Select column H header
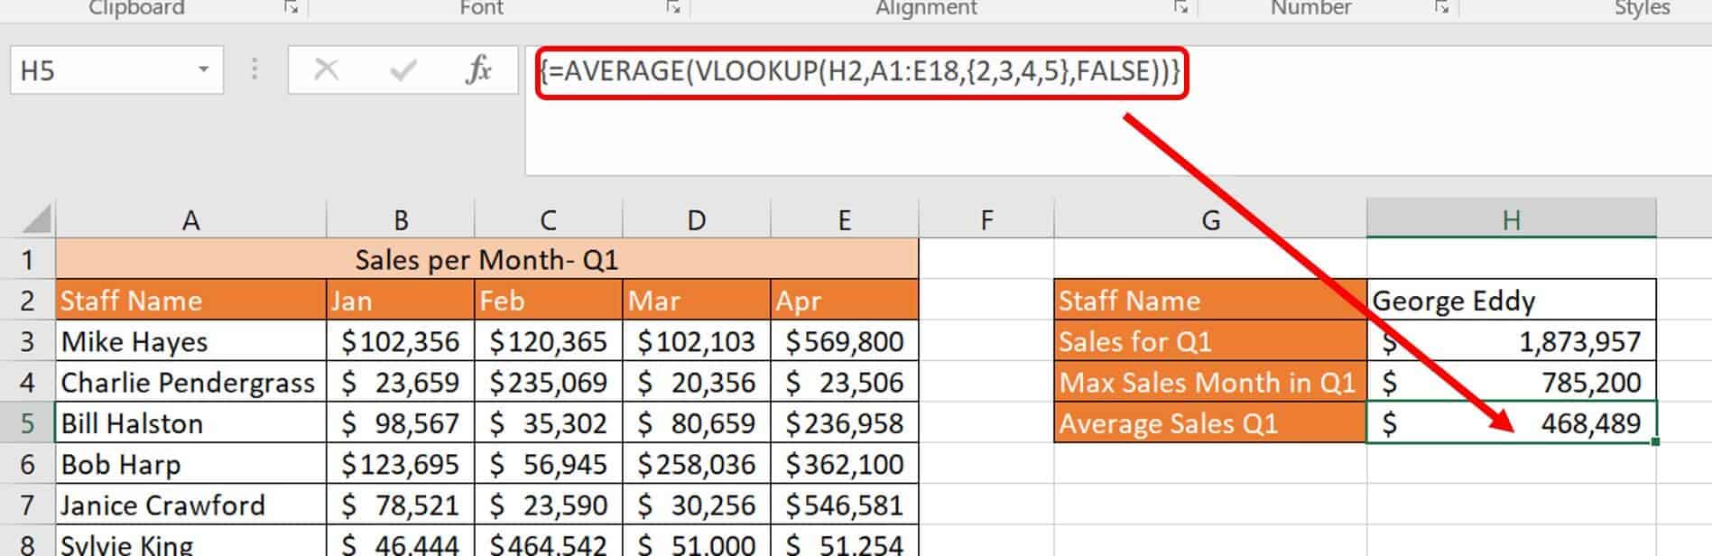 click(x=1512, y=219)
